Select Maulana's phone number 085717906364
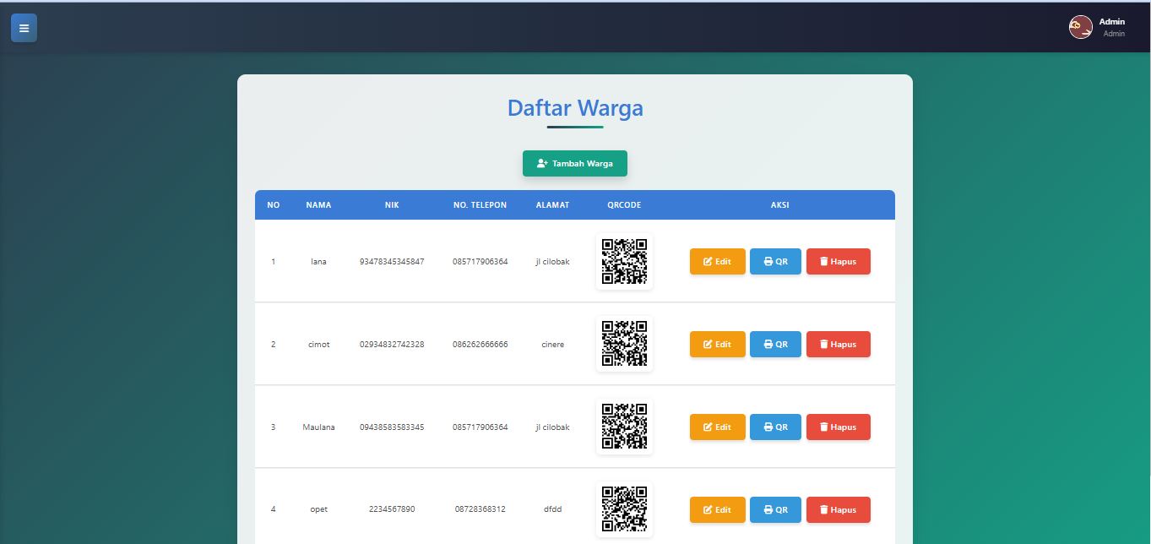Image resolution: width=1151 pixels, height=544 pixels. tap(480, 427)
